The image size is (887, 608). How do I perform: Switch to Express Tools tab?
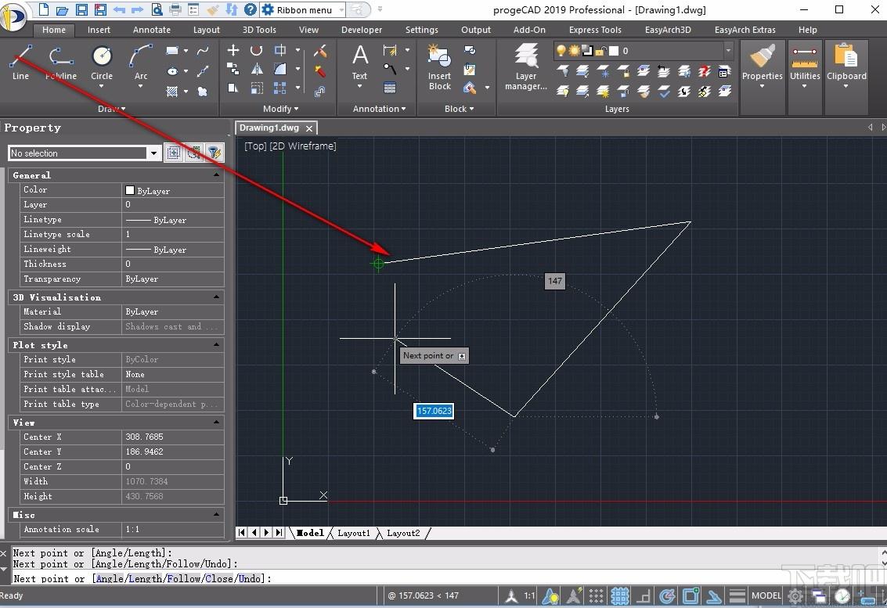pyautogui.click(x=595, y=30)
